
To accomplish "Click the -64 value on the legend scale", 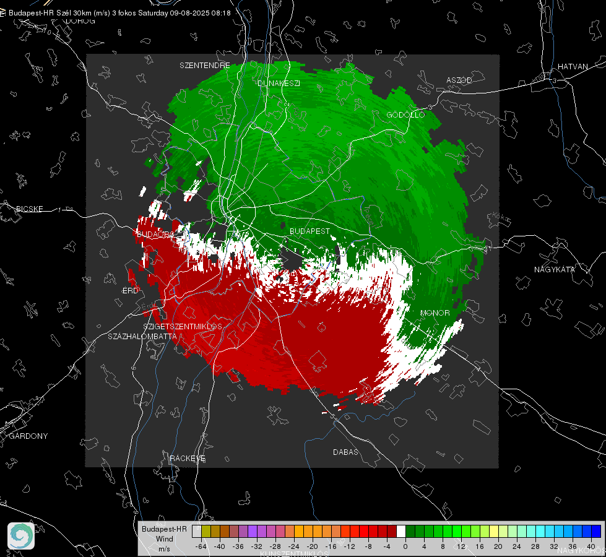I will [x=201, y=546].
